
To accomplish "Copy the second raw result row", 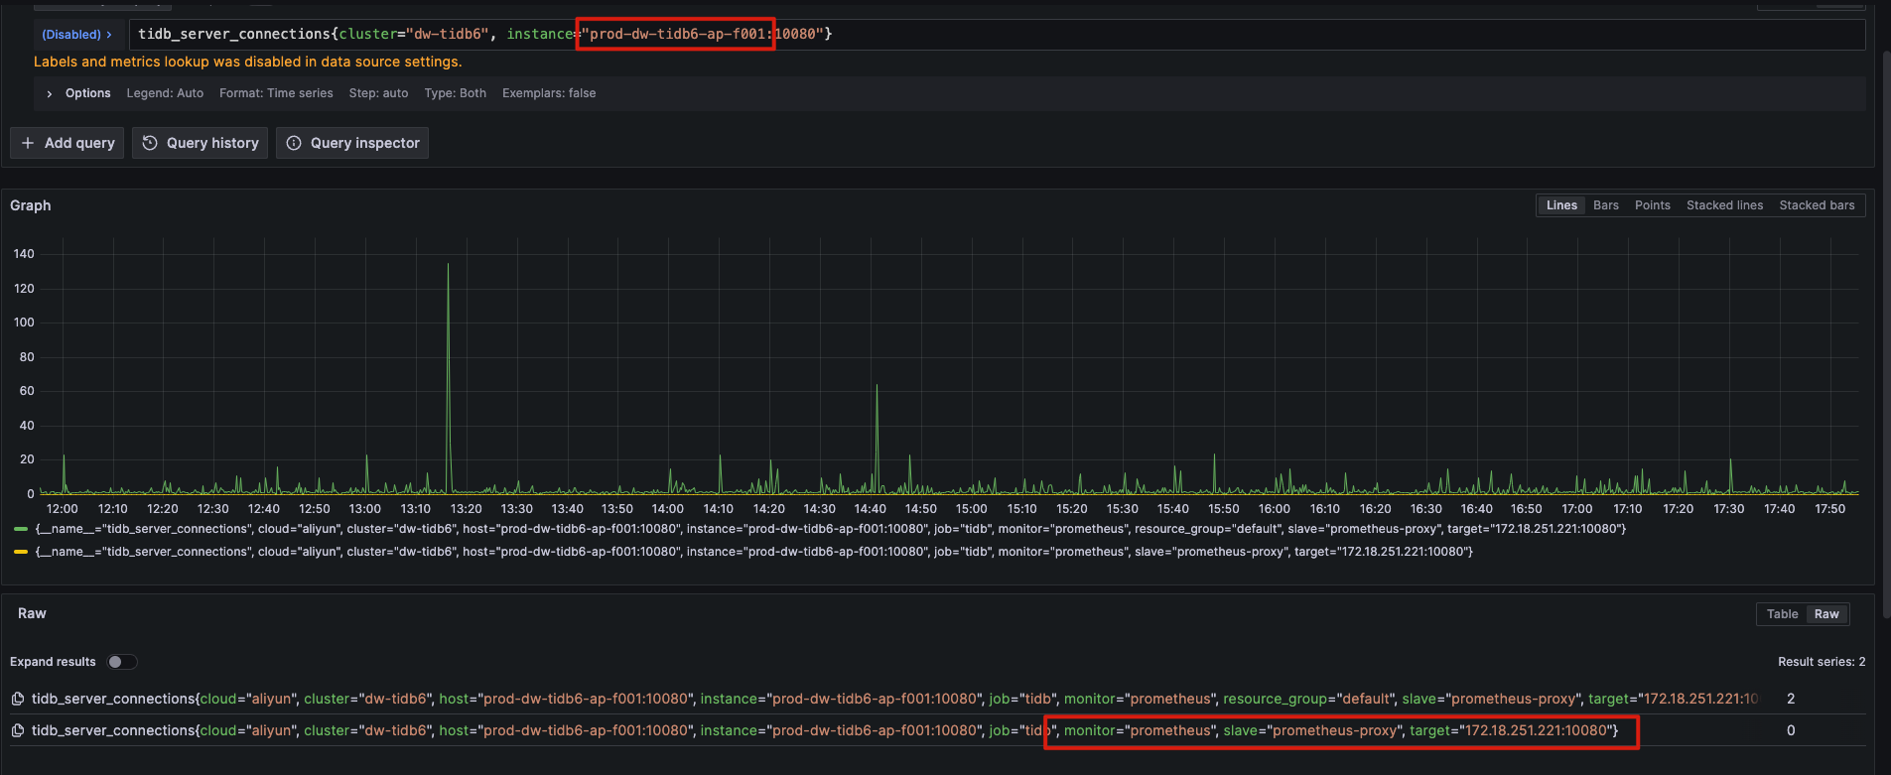I will click(x=18, y=730).
